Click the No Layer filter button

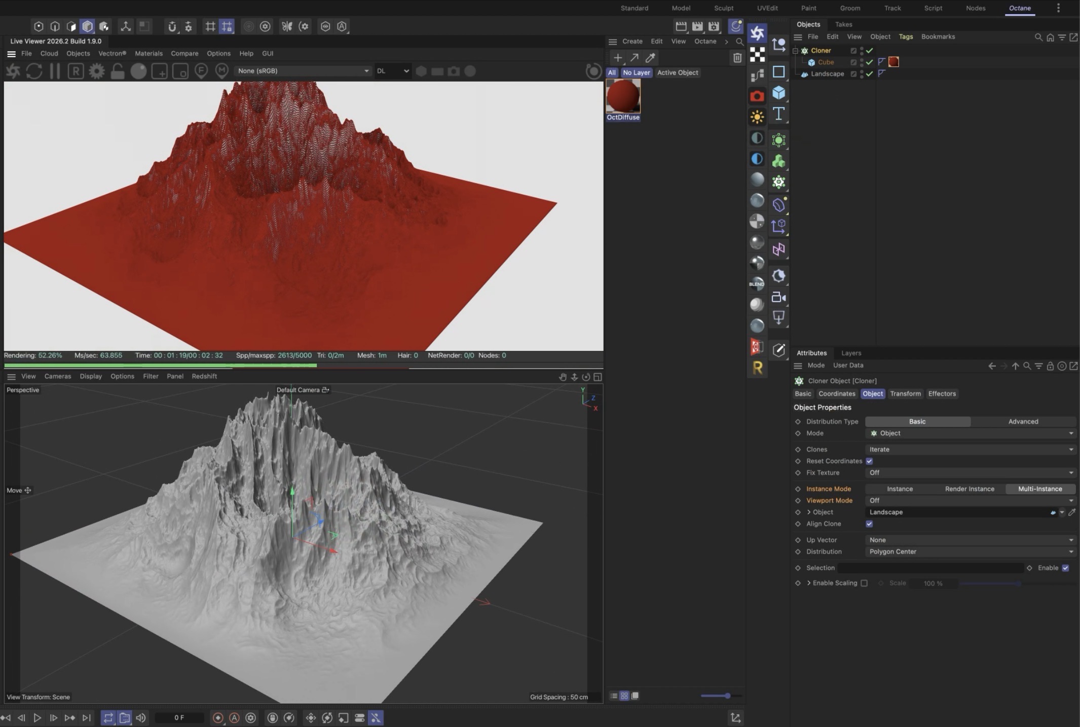coord(636,72)
